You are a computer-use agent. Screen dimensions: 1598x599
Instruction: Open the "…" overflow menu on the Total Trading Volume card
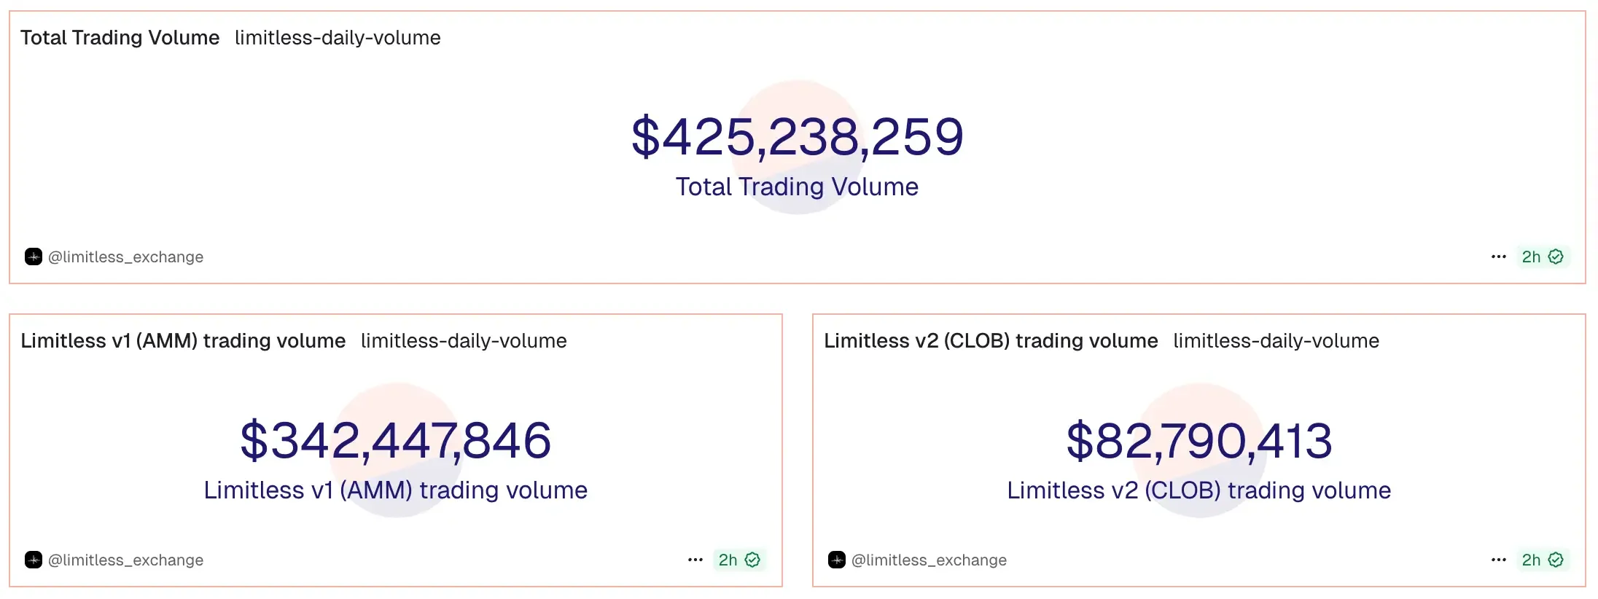[1497, 256]
